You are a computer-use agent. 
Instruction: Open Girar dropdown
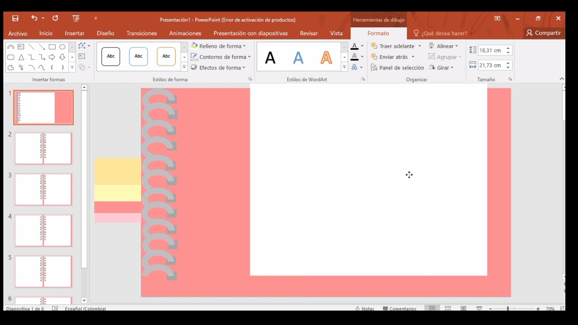tap(441, 68)
